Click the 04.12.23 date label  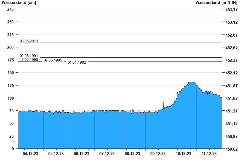31,154
